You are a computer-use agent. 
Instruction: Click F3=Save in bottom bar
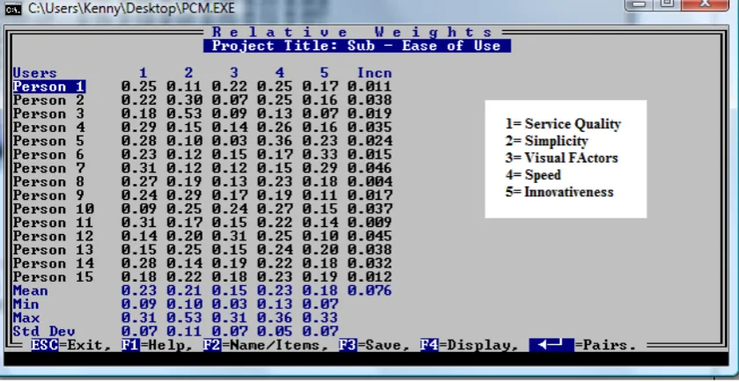click(x=374, y=345)
